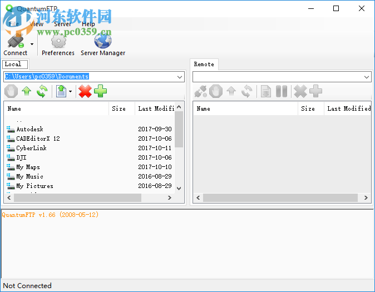Click the remote new folder plus icon
This screenshot has height=292, width=375.
pyautogui.click(x=315, y=91)
